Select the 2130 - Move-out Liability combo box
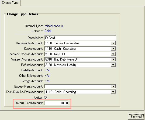This screenshot has height=120, width=145. point(80,65)
